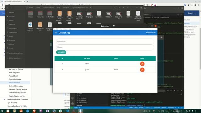Open Build Commands docs sidebar link

coord(14,83)
